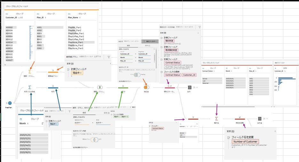
Task: Open the 変更 (0) tab in 顧客・プラン、年月マスタ join
Action: click(x=106, y=113)
